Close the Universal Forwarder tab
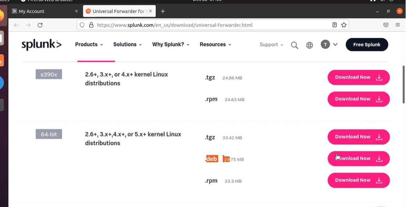The height and width of the screenshot is (207, 410). (x=150, y=11)
